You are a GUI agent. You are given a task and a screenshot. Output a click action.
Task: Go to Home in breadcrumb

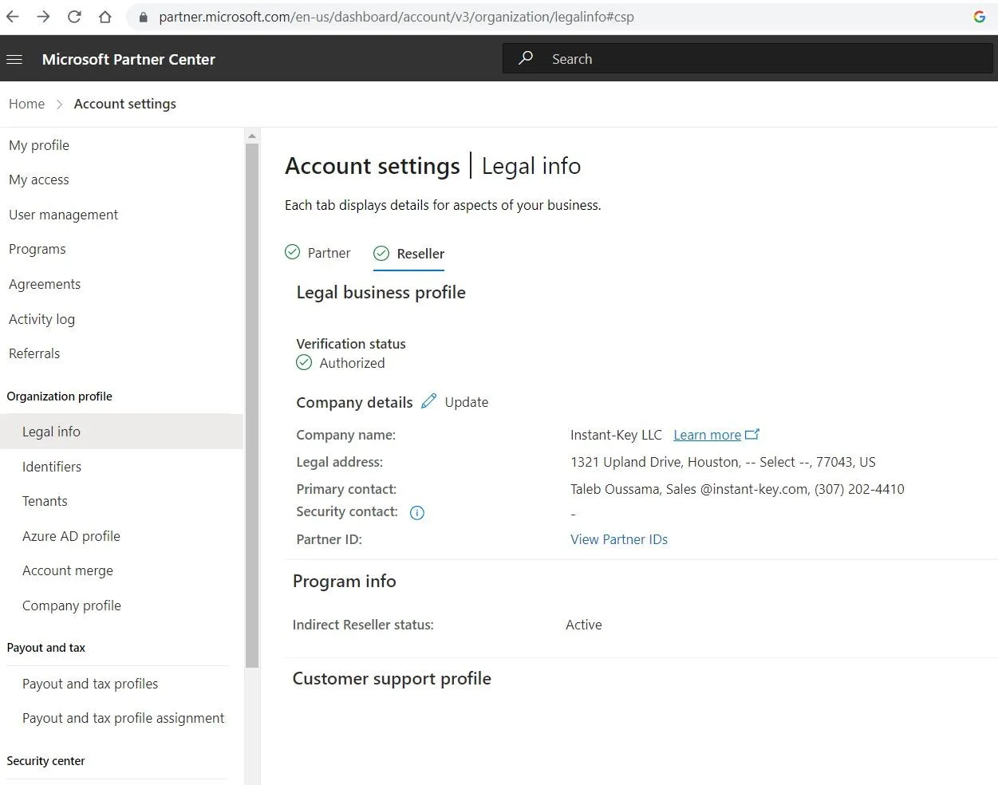coord(26,104)
